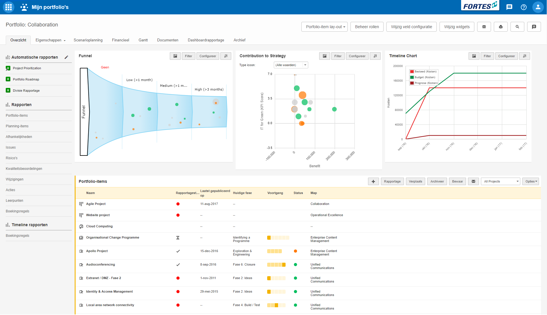Image resolution: width=547 pixels, height=315 pixels.
Task: Open chat messages icon in top bar
Action: 509,7
